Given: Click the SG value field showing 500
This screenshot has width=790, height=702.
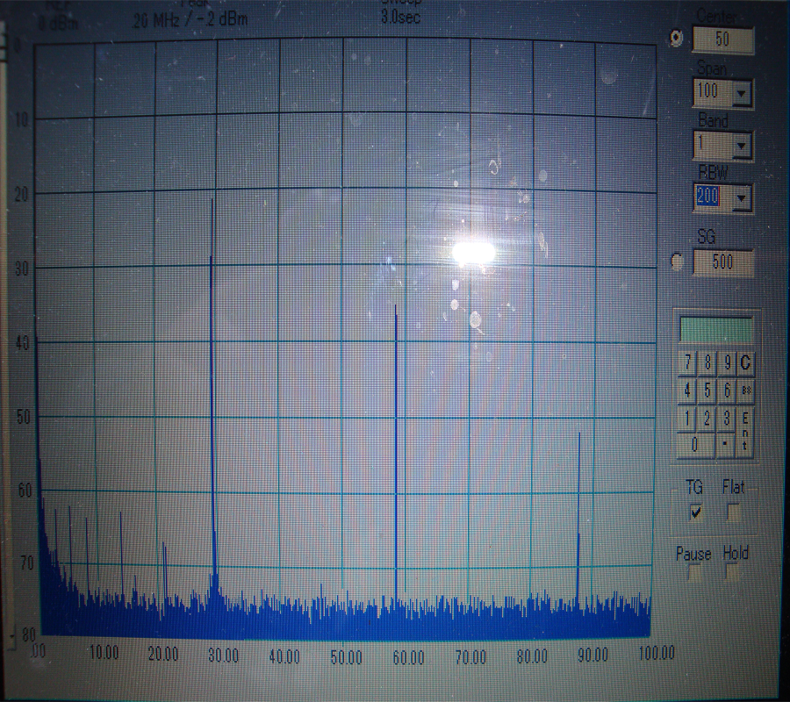Looking at the screenshot, I should pyautogui.click(x=722, y=262).
